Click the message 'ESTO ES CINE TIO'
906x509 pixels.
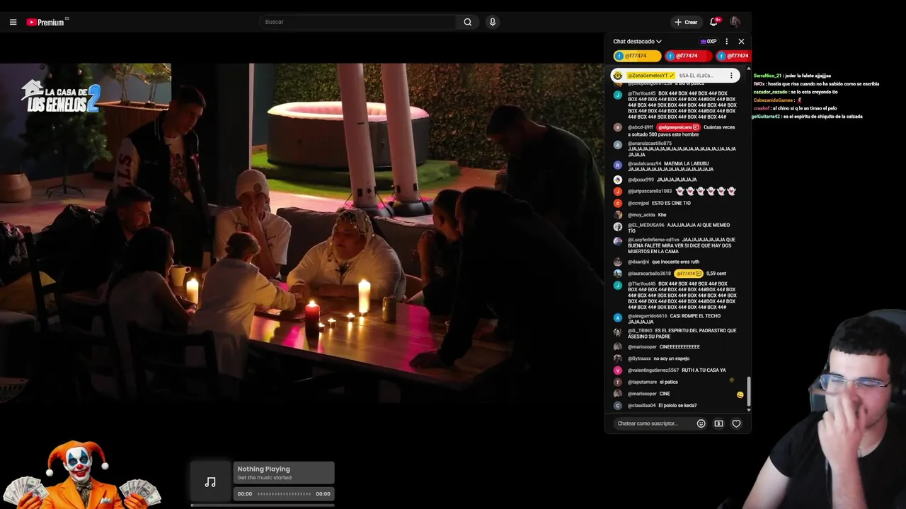(x=671, y=204)
